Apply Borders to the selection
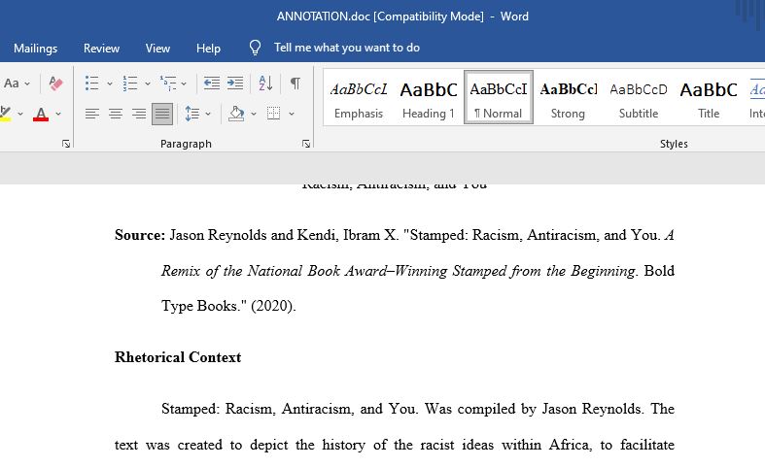This screenshot has width=765, height=467. (274, 114)
